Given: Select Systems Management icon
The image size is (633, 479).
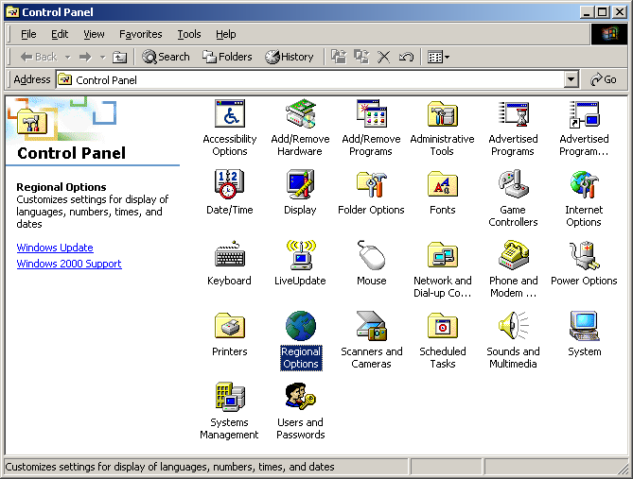Looking at the screenshot, I should click(x=230, y=397).
